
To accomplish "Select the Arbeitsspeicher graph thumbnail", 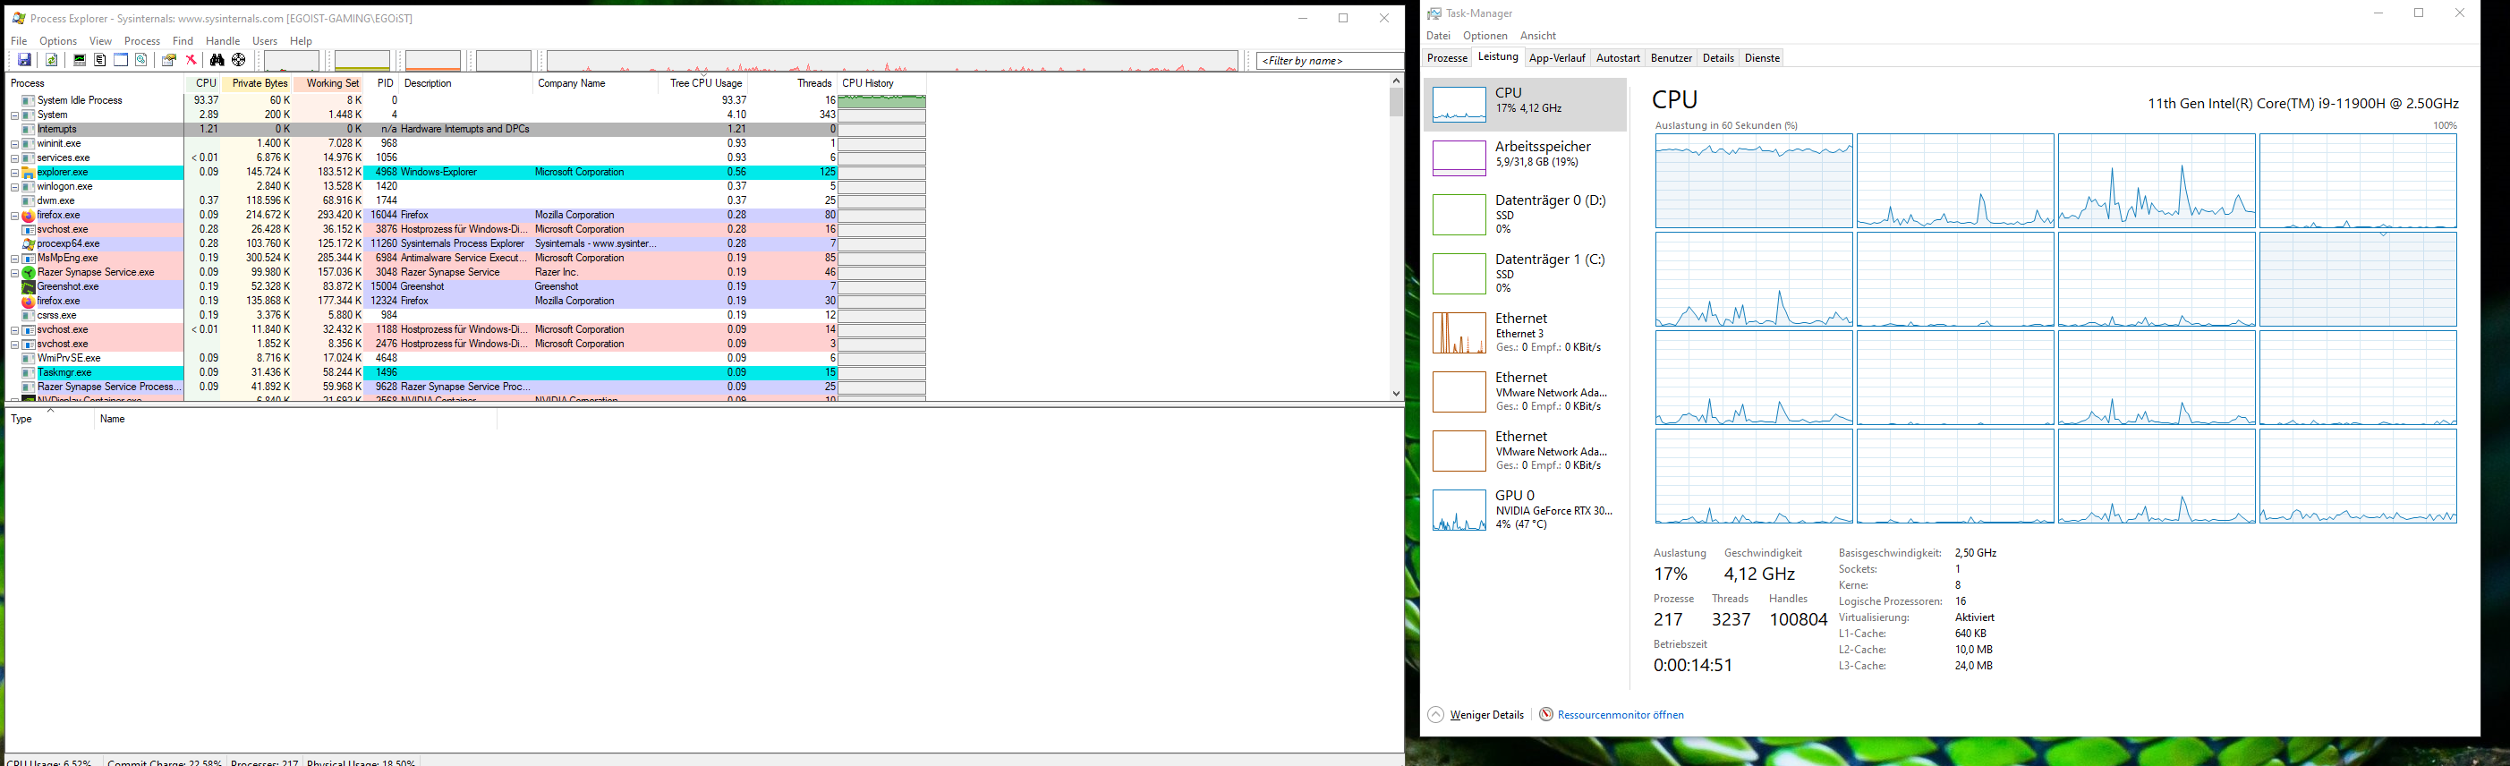I will click(1459, 157).
